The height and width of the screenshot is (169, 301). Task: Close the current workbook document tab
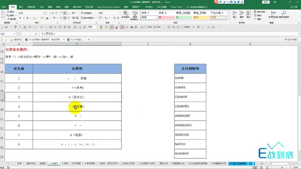pyautogui.click(x=64, y=40)
